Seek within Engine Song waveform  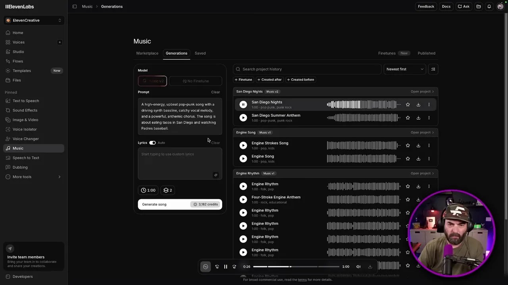click(x=364, y=159)
